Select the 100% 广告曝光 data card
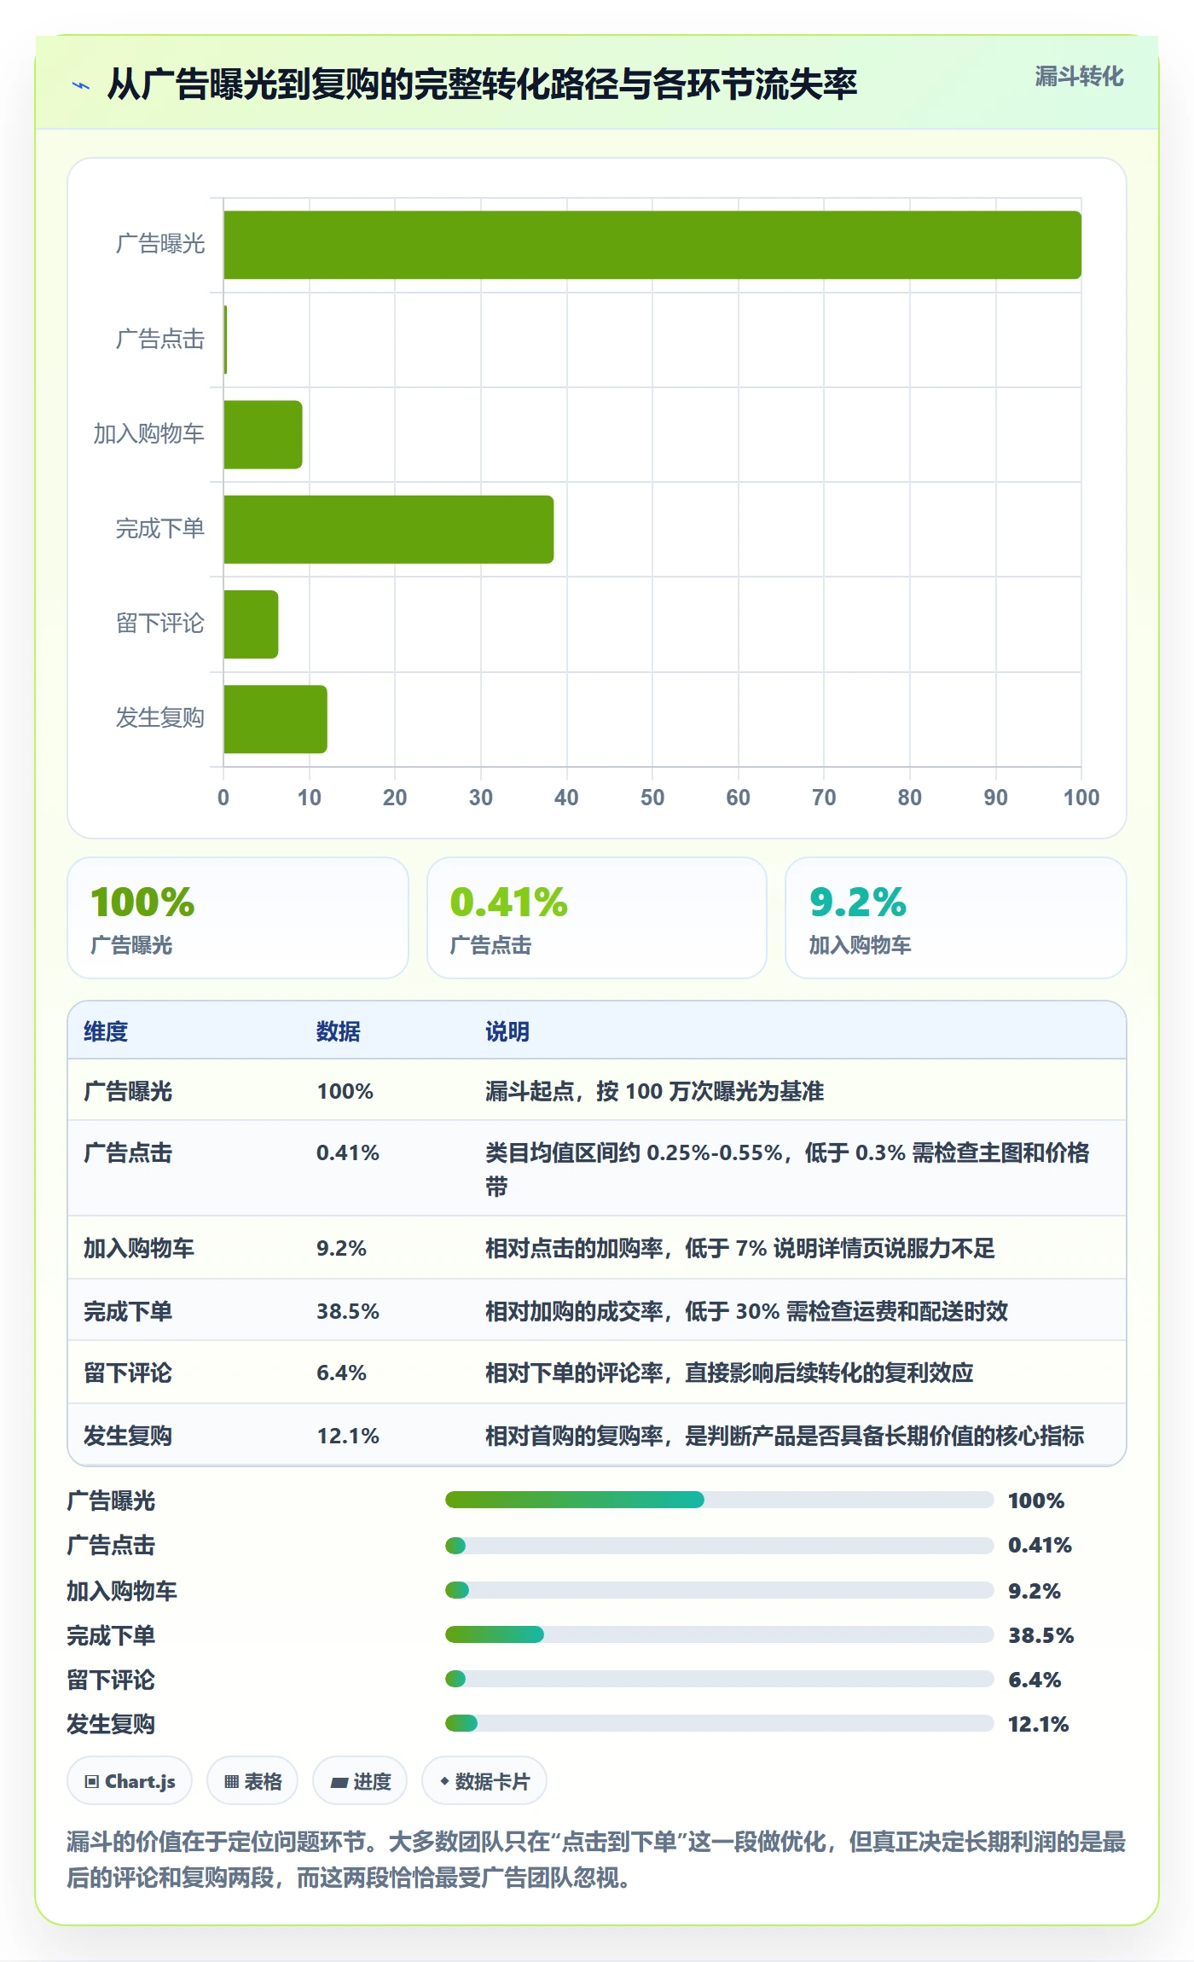This screenshot has height=1962, width=1194. coord(238,918)
